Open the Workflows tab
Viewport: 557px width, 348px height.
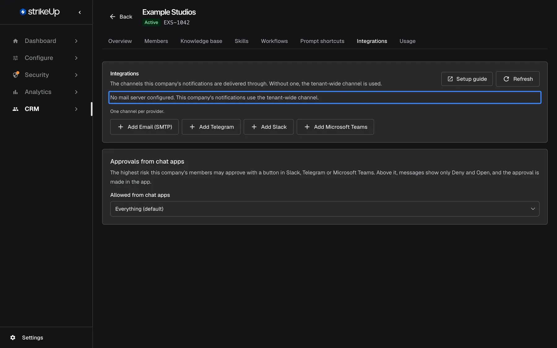click(x=274, y=41)
